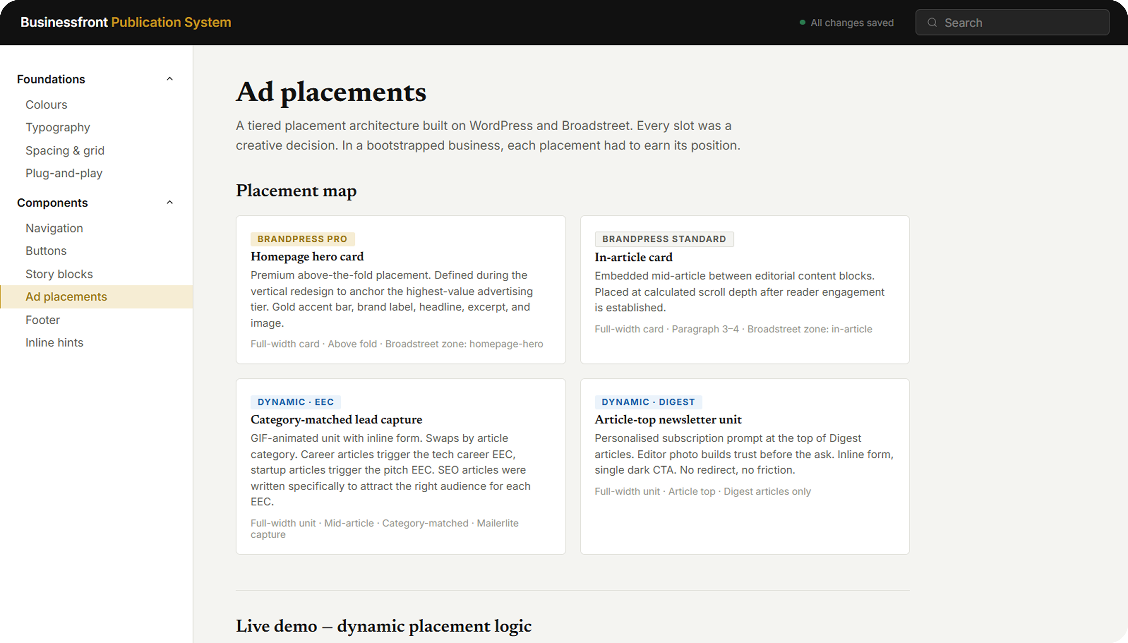The image size is (1128, 643).
Task: Open the Colours page
Action: [x=46, y=105]
